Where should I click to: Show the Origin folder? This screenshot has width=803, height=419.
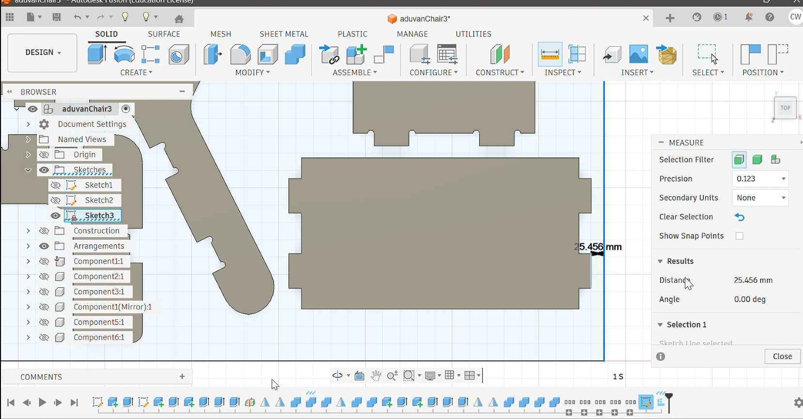click(44, 155)
